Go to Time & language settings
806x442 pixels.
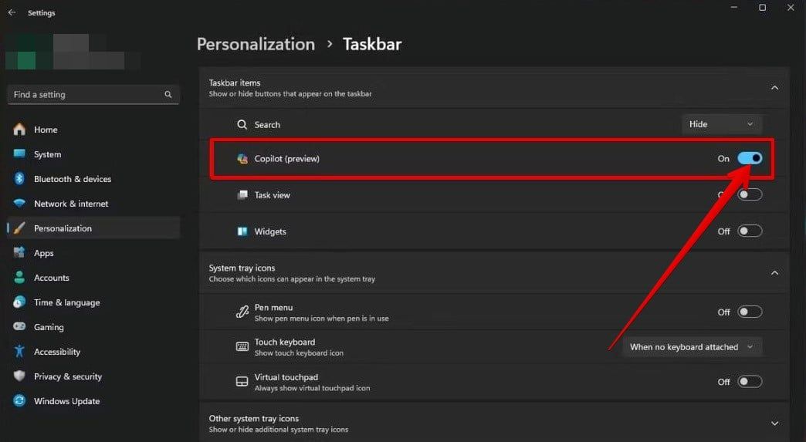click(66, 302)
